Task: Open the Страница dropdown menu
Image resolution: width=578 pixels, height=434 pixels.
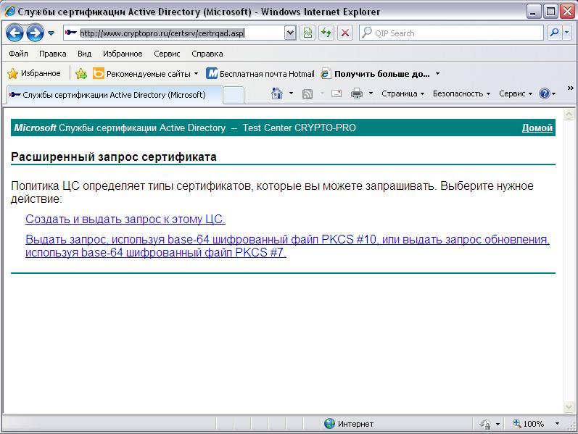Action: 402,93
